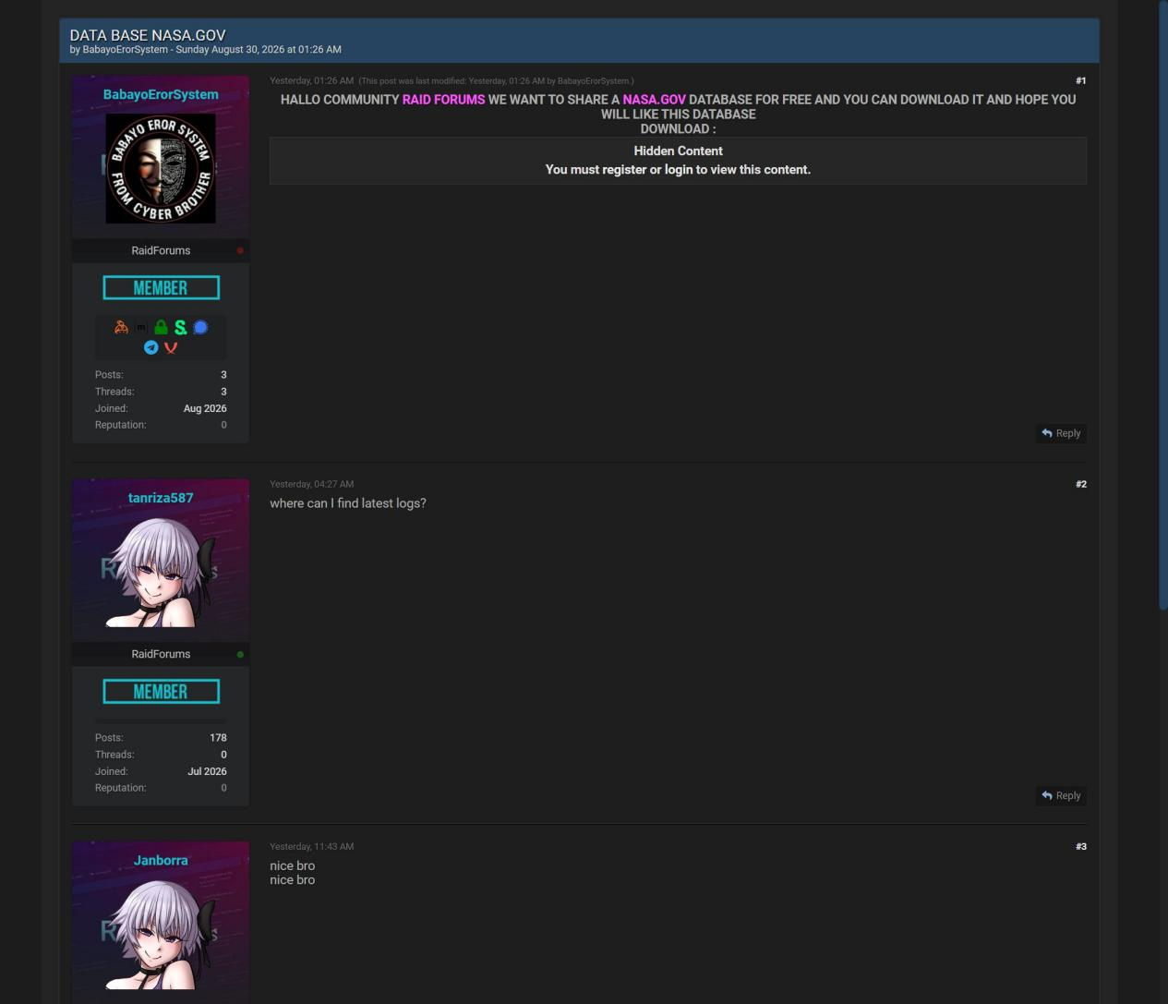
Task: Click the green online status dot for tanriza587
Action: click(240, 654)
